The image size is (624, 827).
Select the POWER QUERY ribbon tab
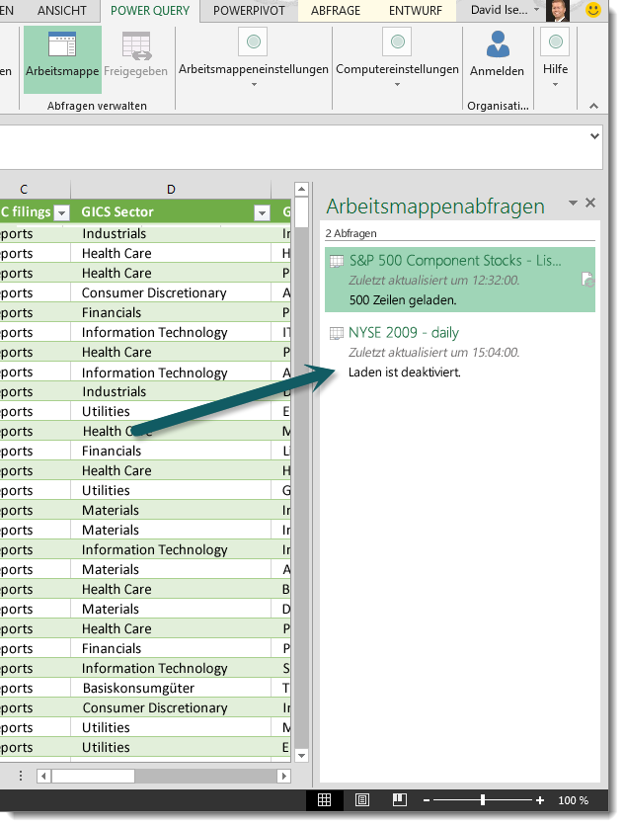(150, 11)
